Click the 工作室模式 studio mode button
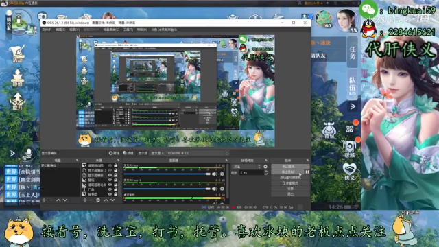Viewport: 439px width, 247px height. pos(290,183)
